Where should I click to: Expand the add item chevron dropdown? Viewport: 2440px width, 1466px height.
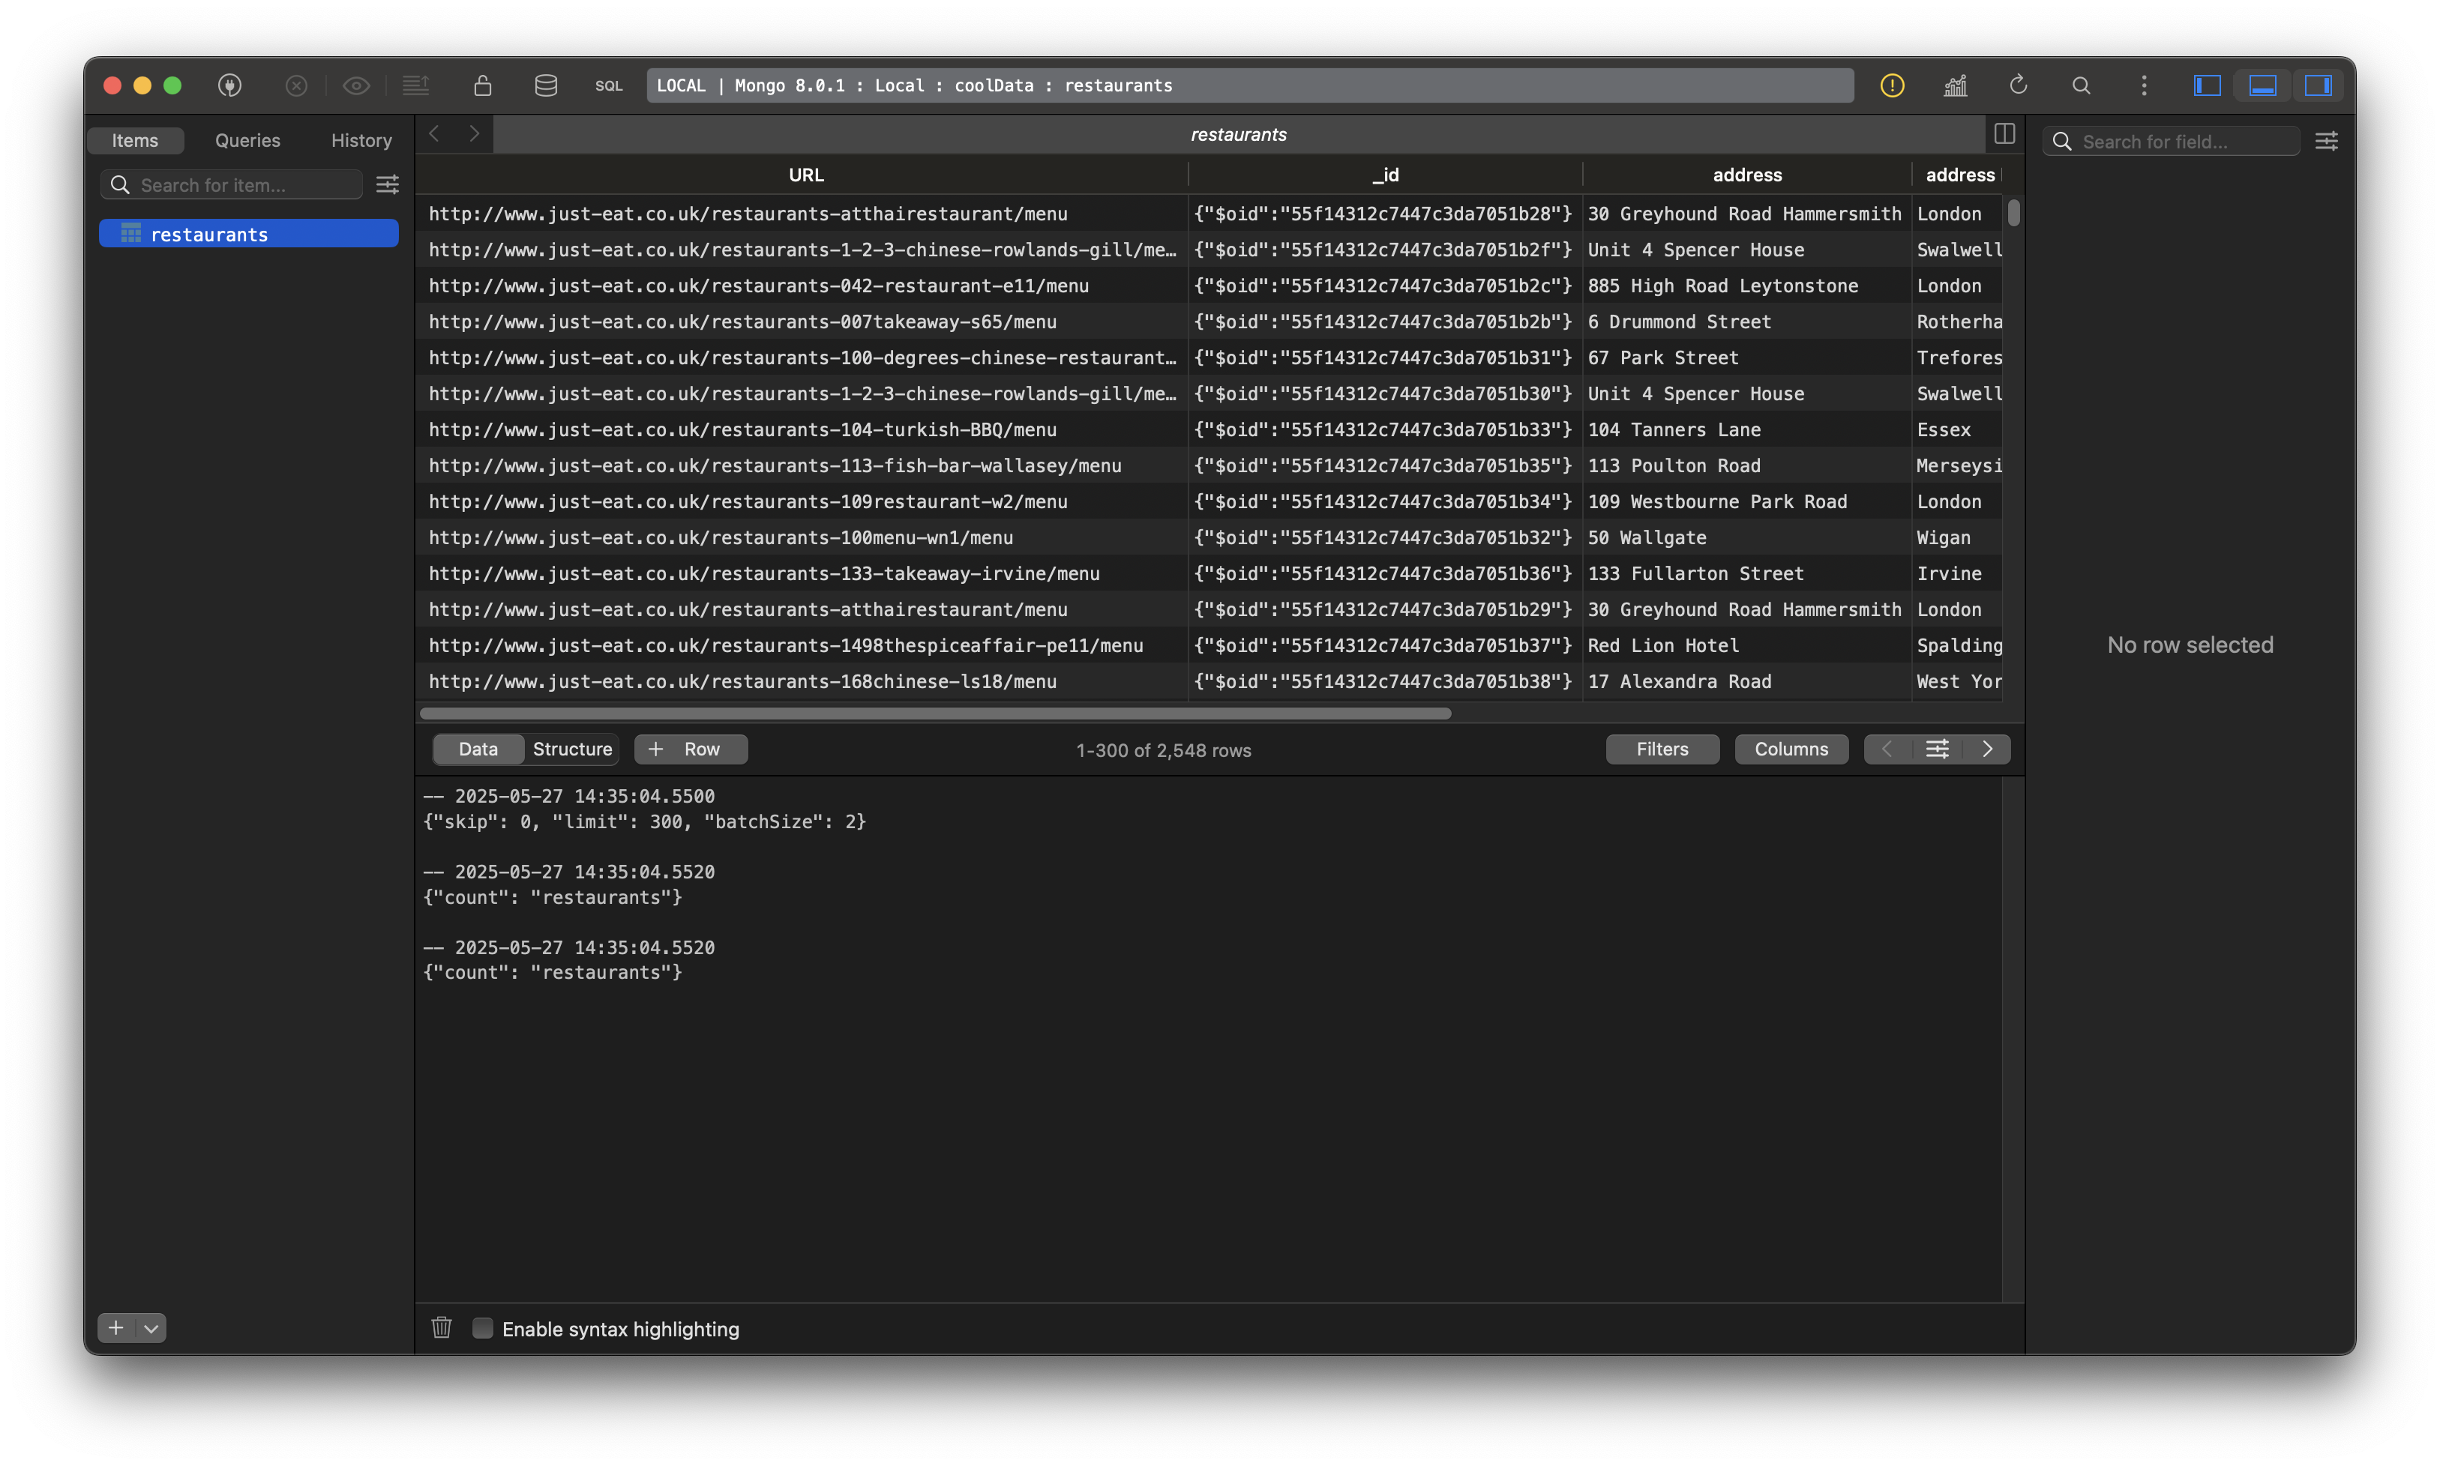tap(151, 1327)
